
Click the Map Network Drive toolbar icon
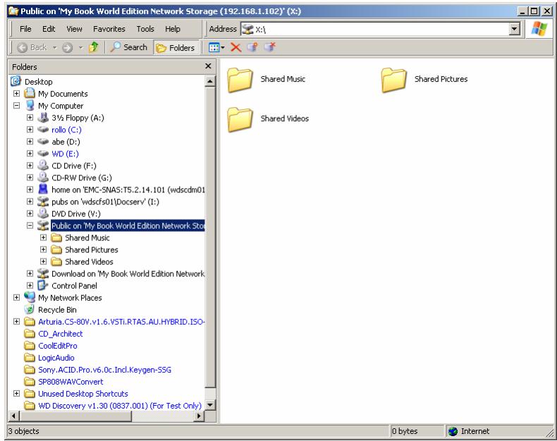(x=252, y=47)
